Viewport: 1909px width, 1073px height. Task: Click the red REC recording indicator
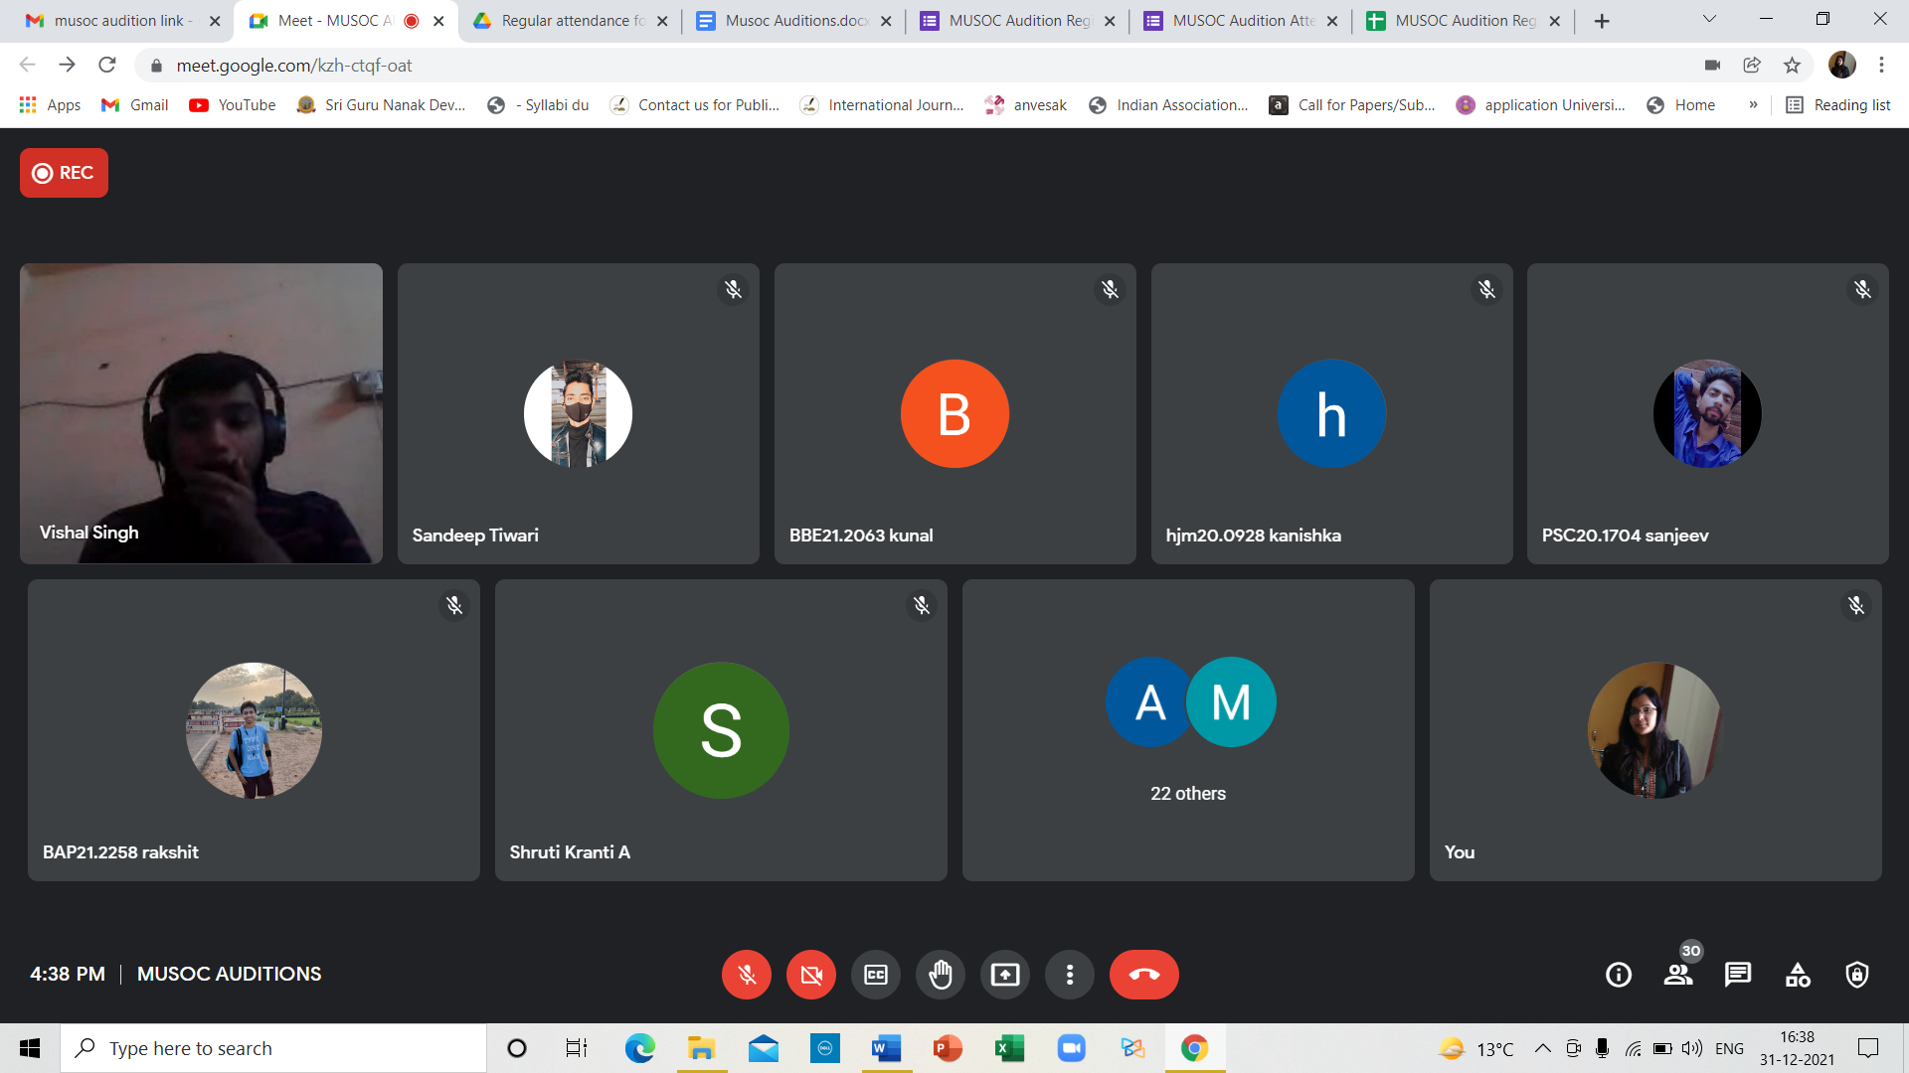[64, 173]
